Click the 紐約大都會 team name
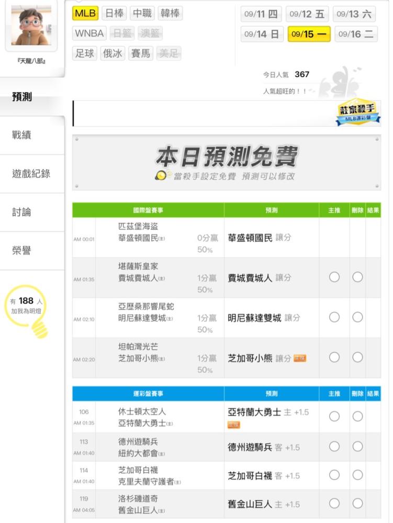The width and height of the screenshot is (393, 523). point(138,453)
